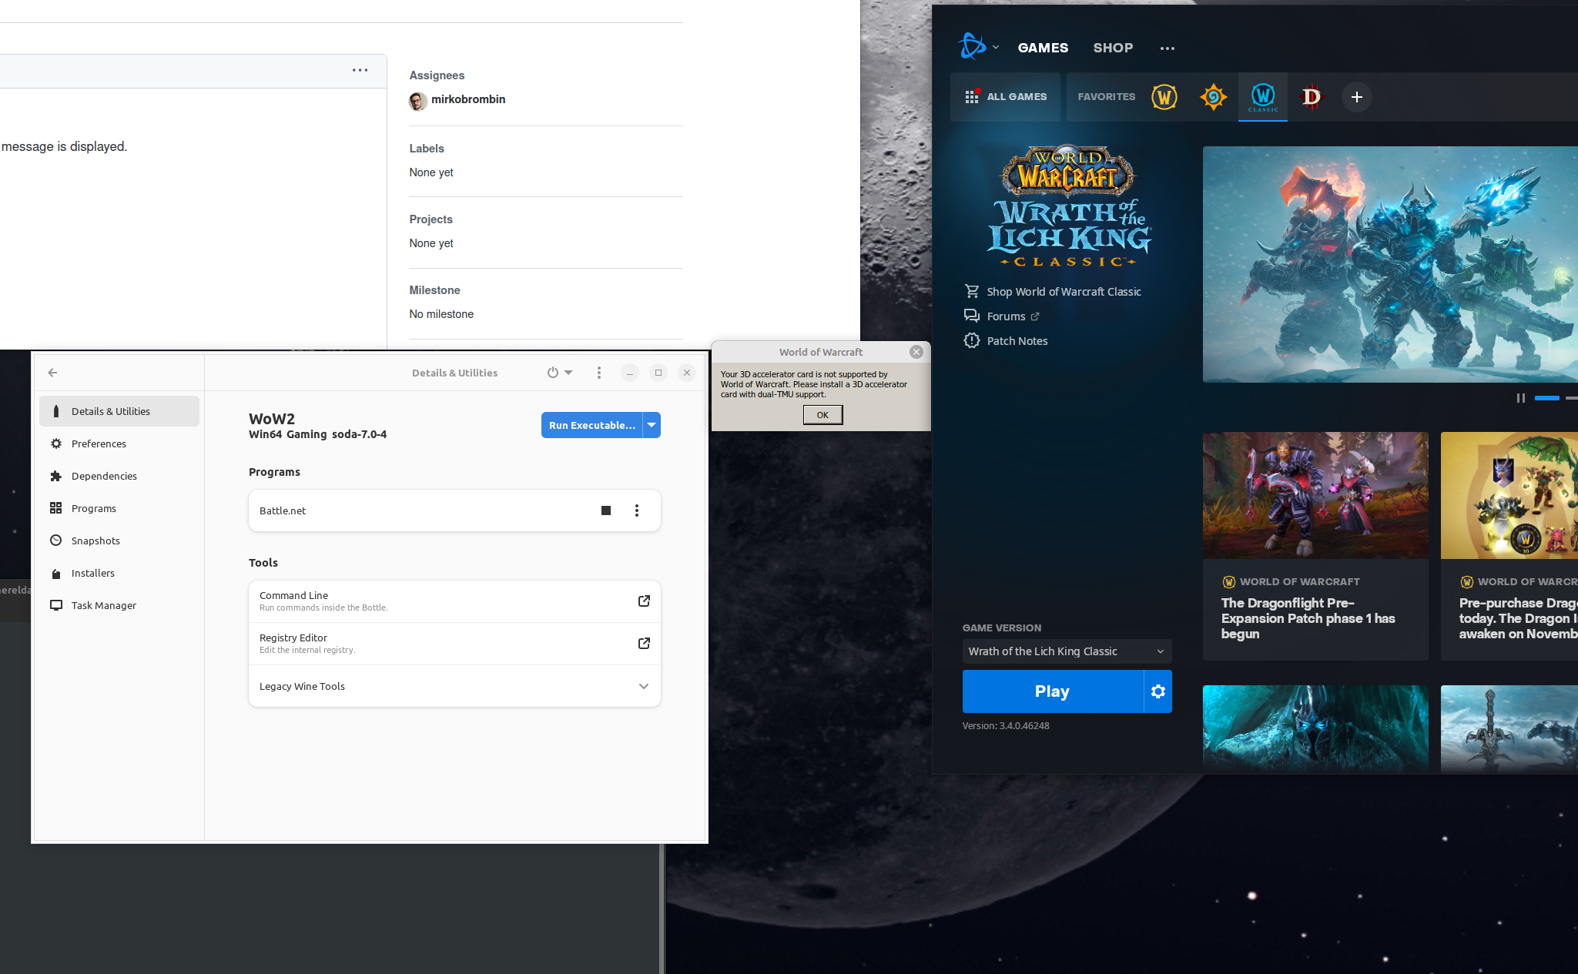Open Play settings gear icon
The image size is (1578, 974).
(1158, 691)
